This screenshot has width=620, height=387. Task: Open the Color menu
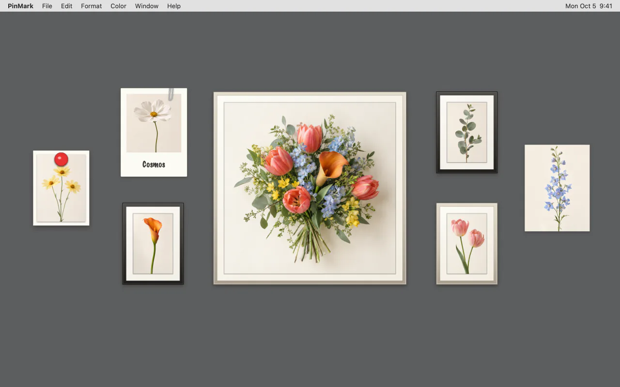[x=118, y=6]
